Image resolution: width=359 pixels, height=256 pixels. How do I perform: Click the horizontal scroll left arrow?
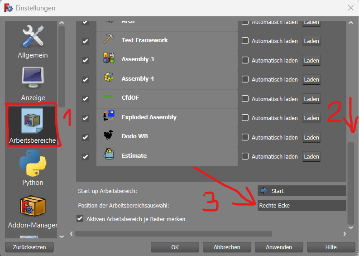tap(72, 234)
